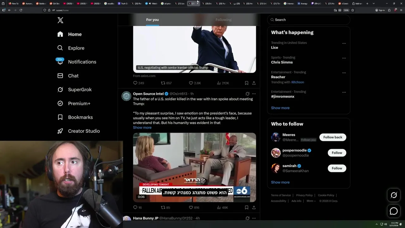Screen dimensions: 405x228
Task: Open Creator Studio in sidebar
Action: click(78, 131)
